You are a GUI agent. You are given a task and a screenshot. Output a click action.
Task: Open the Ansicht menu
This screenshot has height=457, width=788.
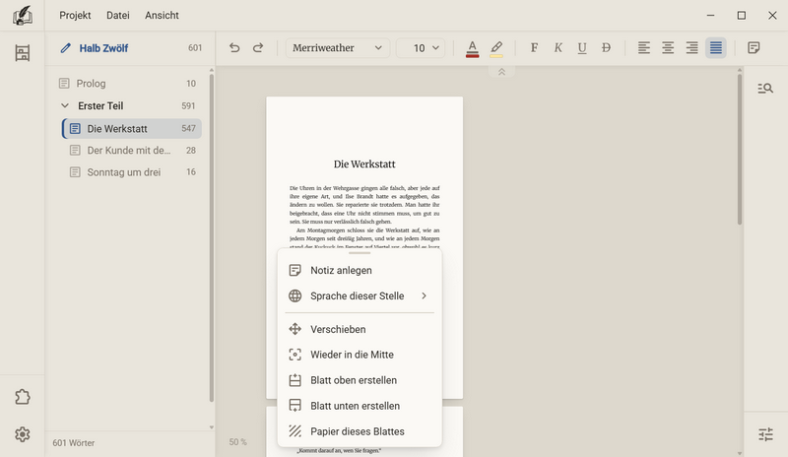[x=162, y=15]
